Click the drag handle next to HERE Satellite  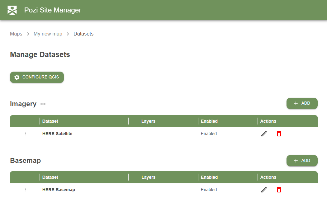coord(25,133)
